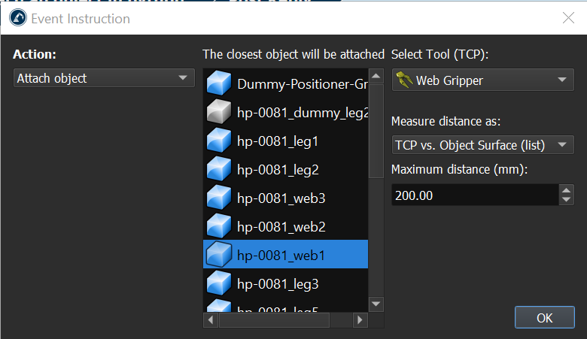The height and width of the screenshot is (339, 587).
Task: Select hp-0081_leg1 in the list
Action: click(x=286, y=141)
